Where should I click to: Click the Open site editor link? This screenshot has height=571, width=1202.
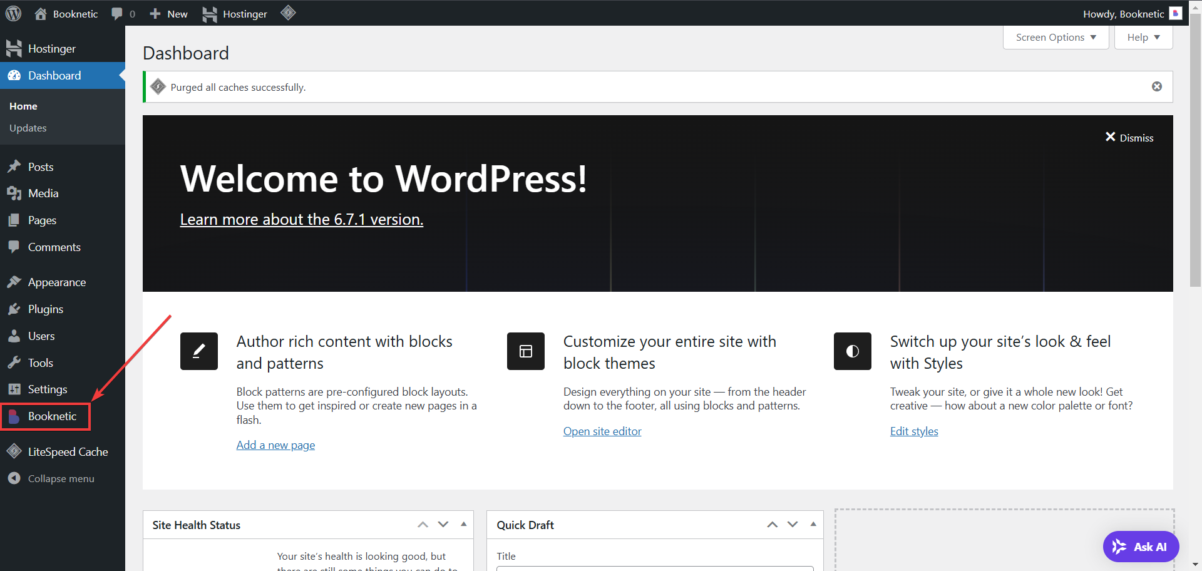[602, 431]
